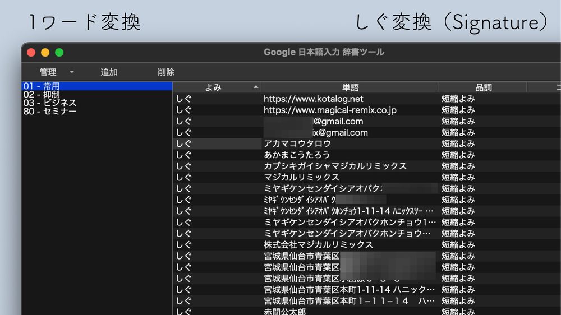This screenshot has height=315, width=561.
Task: Select the あかまこうたろう entry
Action: pyautogui.click(x=297, y=155)
